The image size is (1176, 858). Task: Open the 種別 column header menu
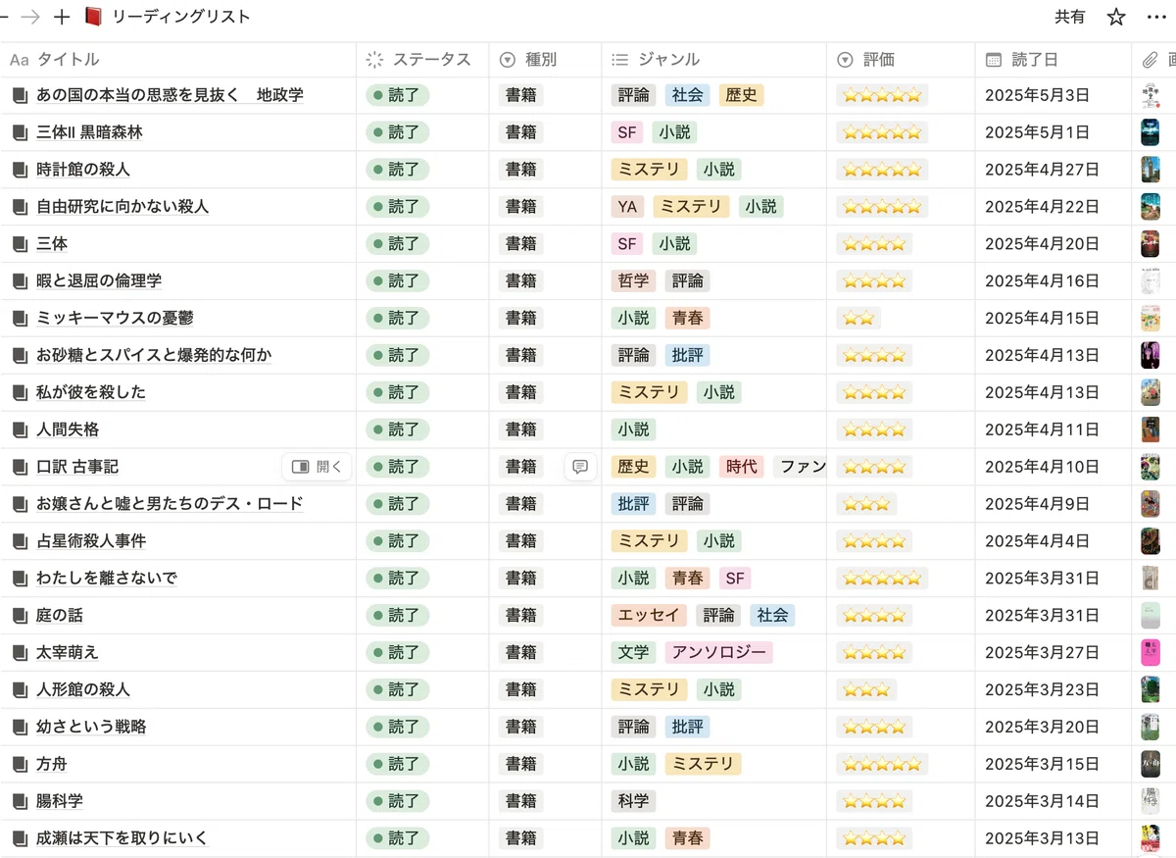[545, 60]
